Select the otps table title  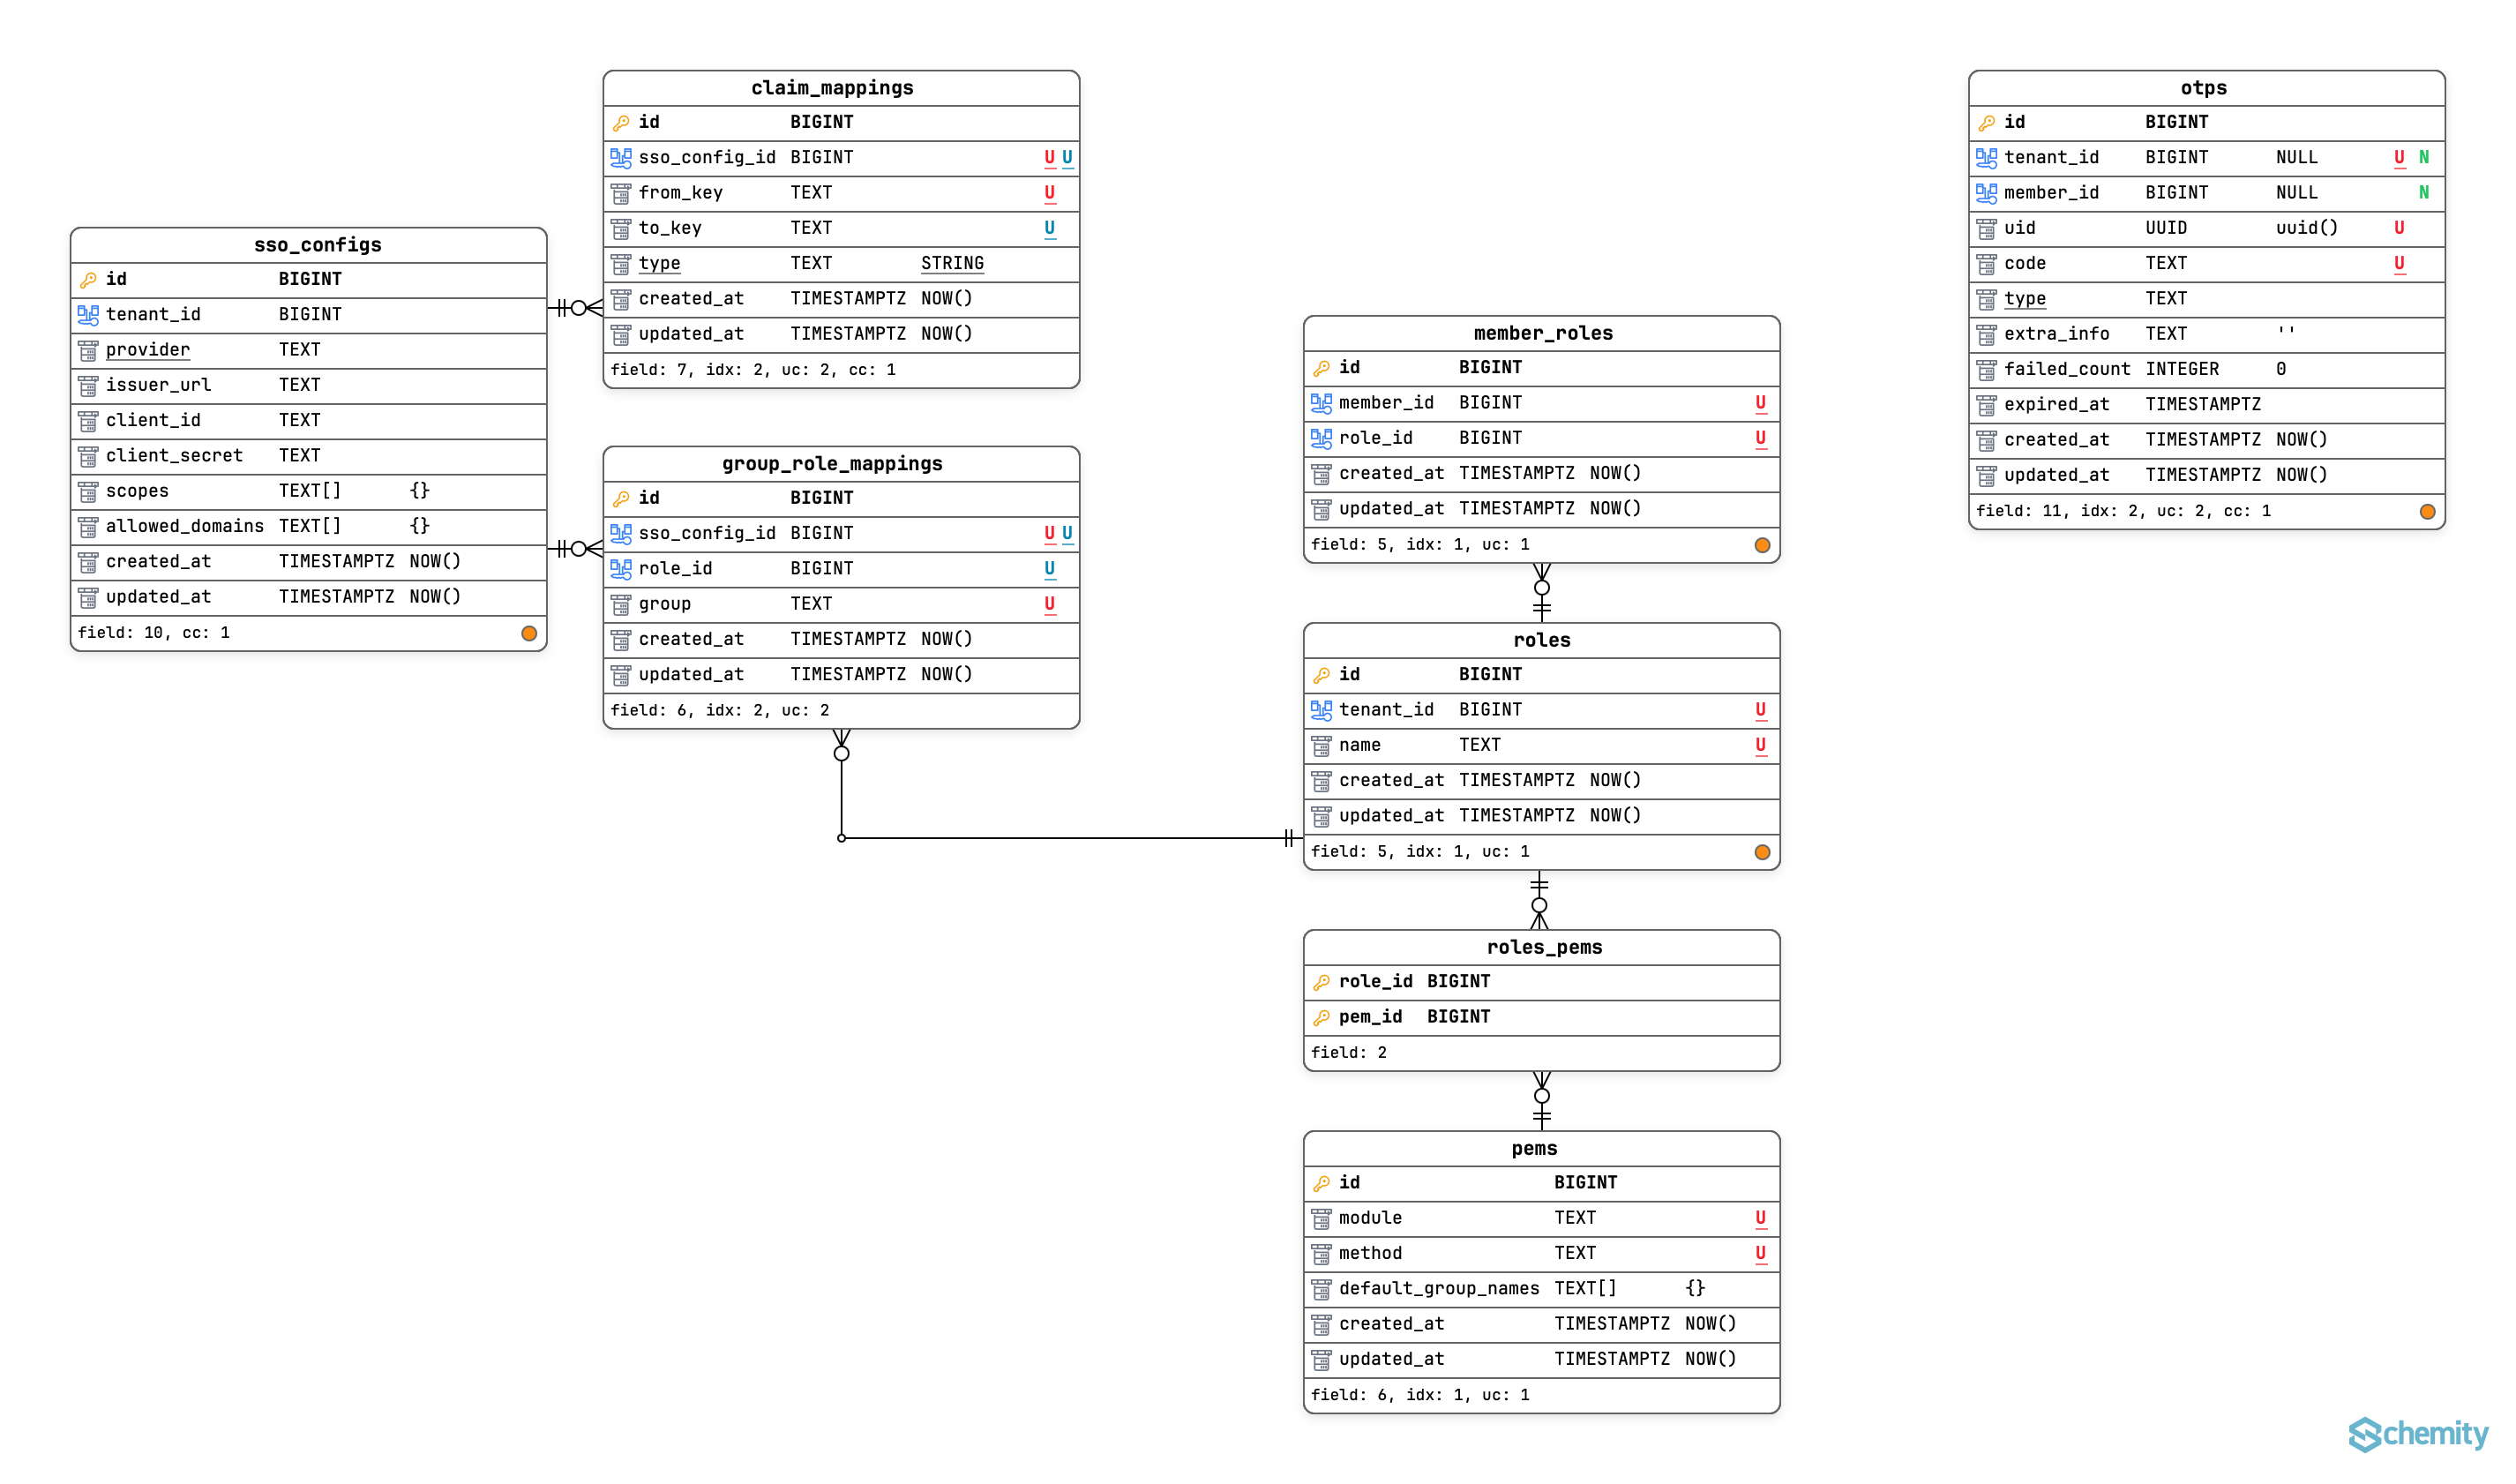pyautogui.click(x=2203, y=88)
